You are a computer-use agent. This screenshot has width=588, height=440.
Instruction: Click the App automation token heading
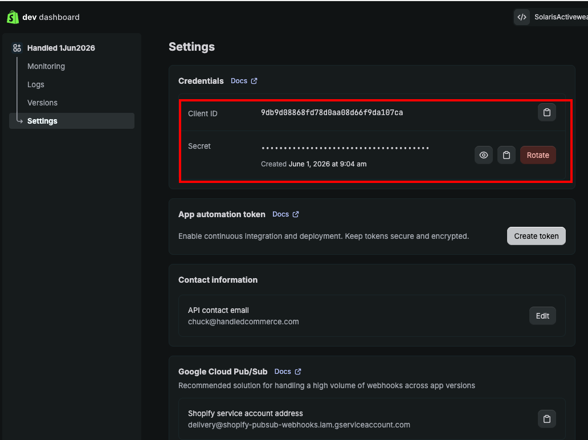(x=222, y=214)
